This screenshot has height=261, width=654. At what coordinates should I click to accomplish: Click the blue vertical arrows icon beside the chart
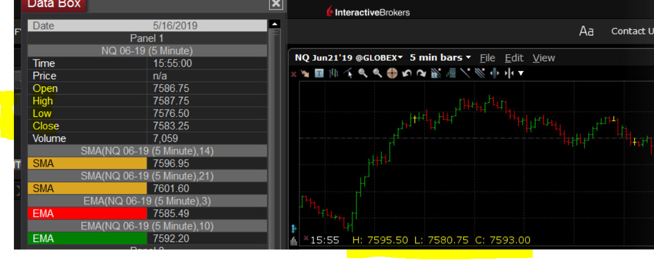tap(293, 229)
